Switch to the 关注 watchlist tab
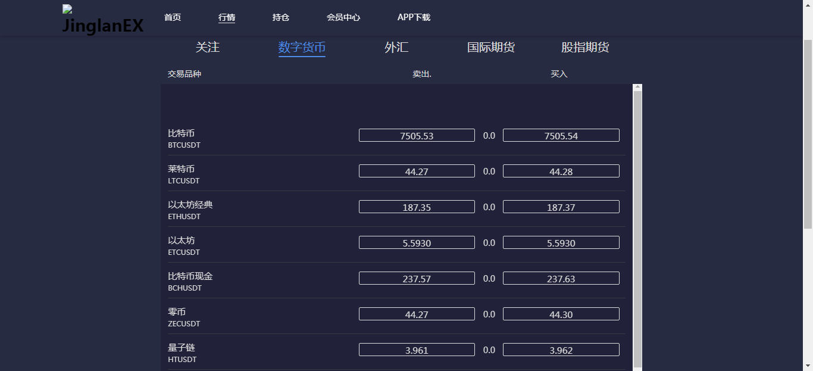813x371 pixels. pyautogui.click(x=208, y=48)
